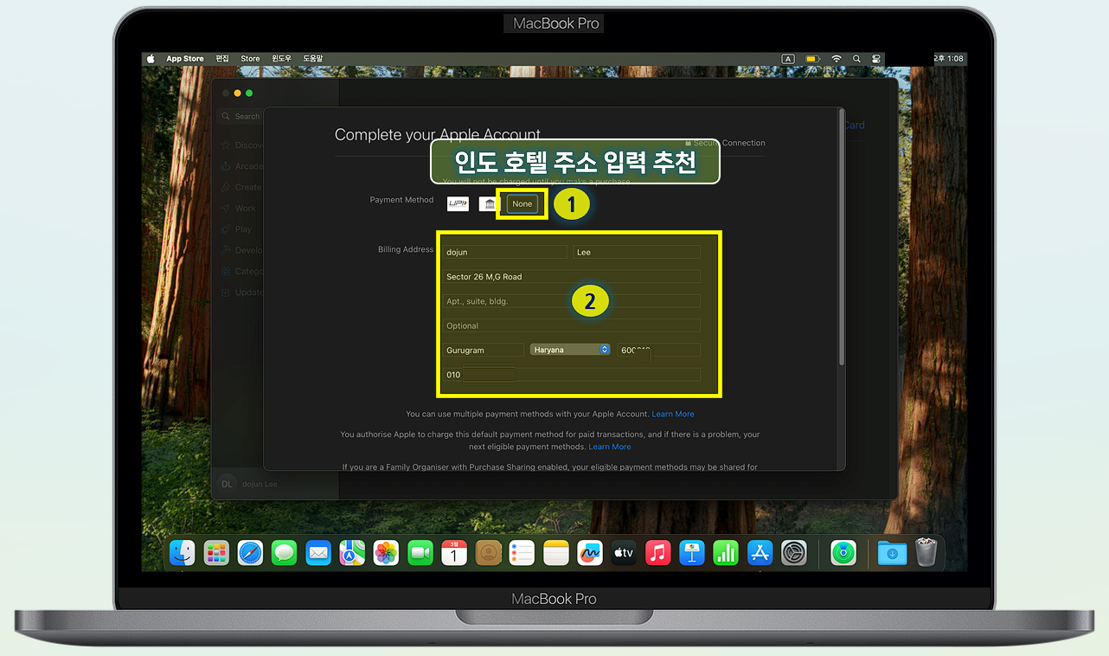Open Apple TV from the Dock
Viewport: 1109px width, 656px height.
[624, 552]
